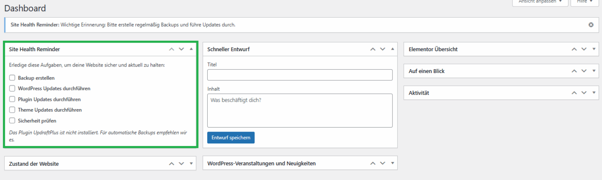Image resolution: width=602 pixels, height=180 pixels.
Task: Expand the Zustand der Website widget
Action: (x=191, y=164)
